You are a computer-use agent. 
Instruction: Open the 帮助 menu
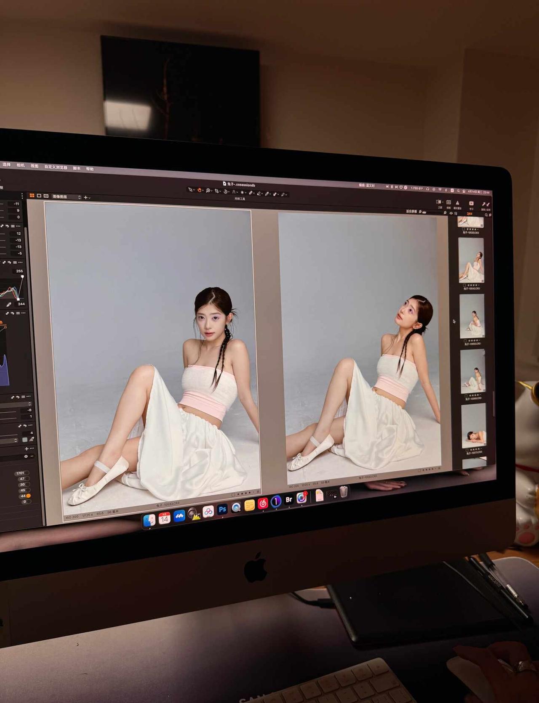(x=90, y=169)
